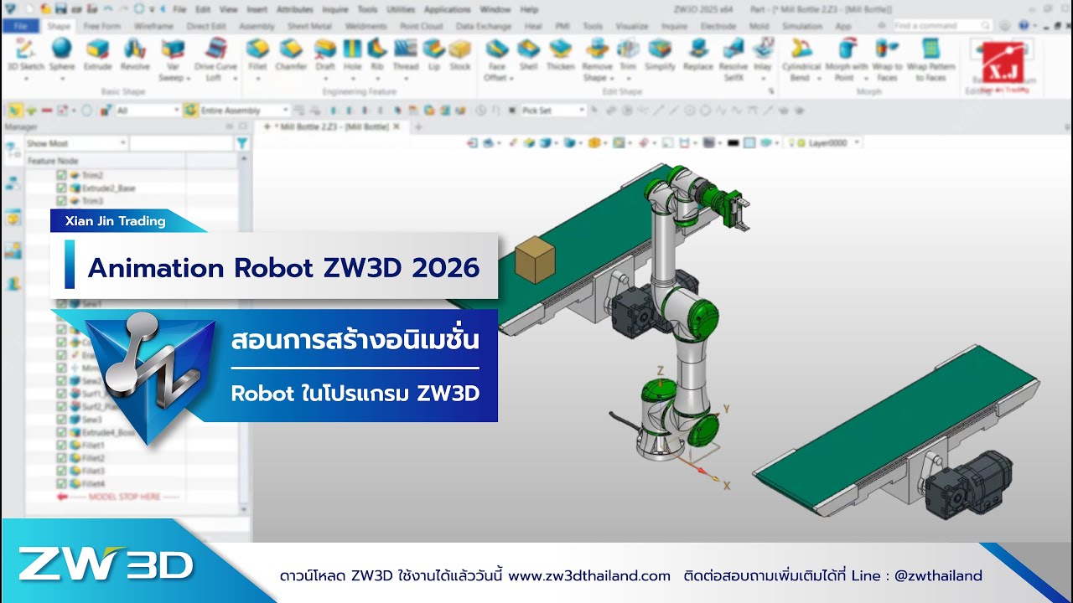
Task: Toggle the Trim3 feature checkbox
Action: 61,201
